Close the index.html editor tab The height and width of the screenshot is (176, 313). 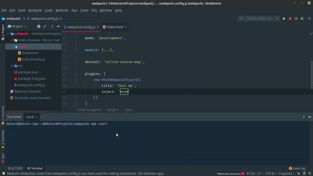126,27
